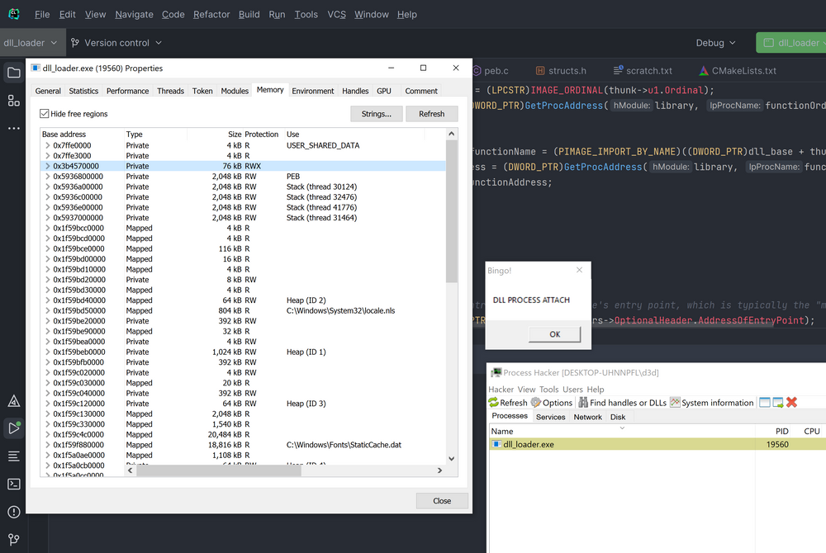
Task: Switch to the Services tab in Process Hacker
Action: tap(550, 416)
